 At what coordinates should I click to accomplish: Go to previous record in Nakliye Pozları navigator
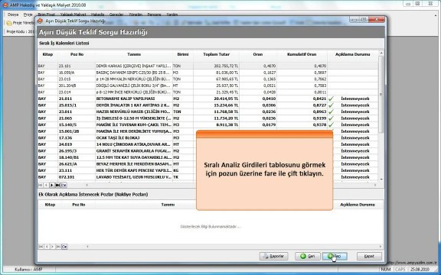coord(47,247)
